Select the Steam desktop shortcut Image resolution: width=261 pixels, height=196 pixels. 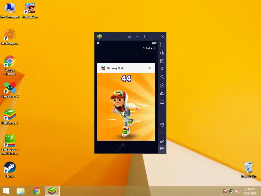(10, 170)
